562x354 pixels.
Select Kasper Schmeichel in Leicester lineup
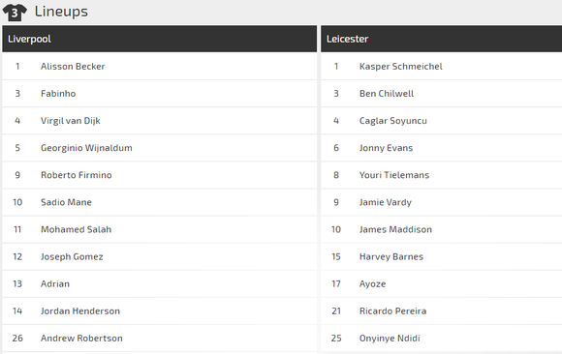coord(401,66)
